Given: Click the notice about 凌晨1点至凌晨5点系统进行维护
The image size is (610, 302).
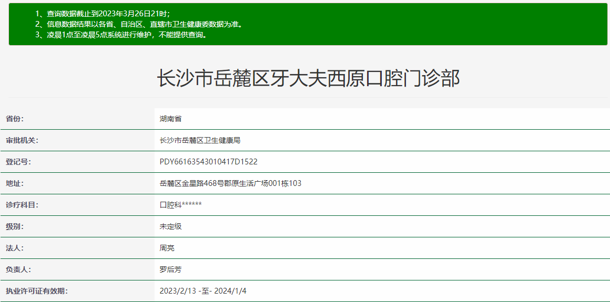Looking at the screenshot, I should pos(121,35).
